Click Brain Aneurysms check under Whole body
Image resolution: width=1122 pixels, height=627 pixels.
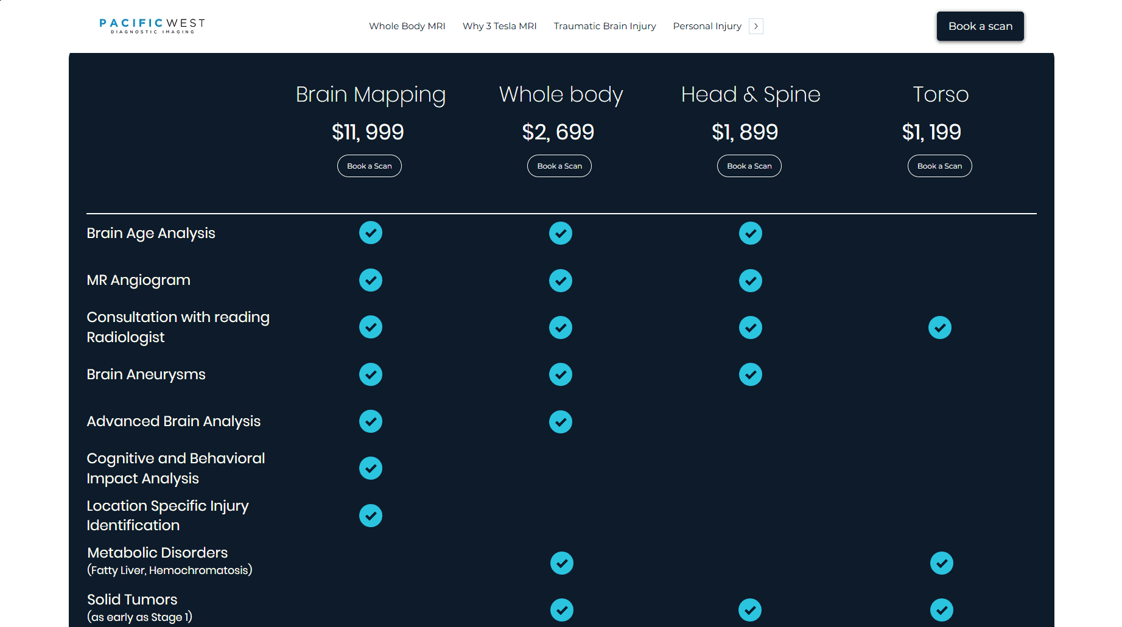tap(561, 374)
